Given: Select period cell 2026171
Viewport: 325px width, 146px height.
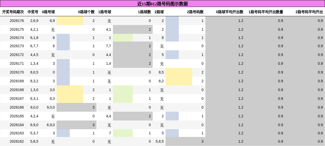Looking at the screenshot, I should (17, 63).
